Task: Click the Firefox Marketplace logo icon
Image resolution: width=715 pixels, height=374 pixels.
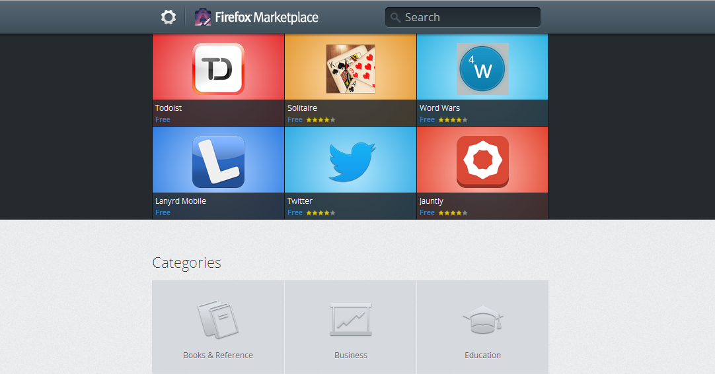Action: (202, 17)
